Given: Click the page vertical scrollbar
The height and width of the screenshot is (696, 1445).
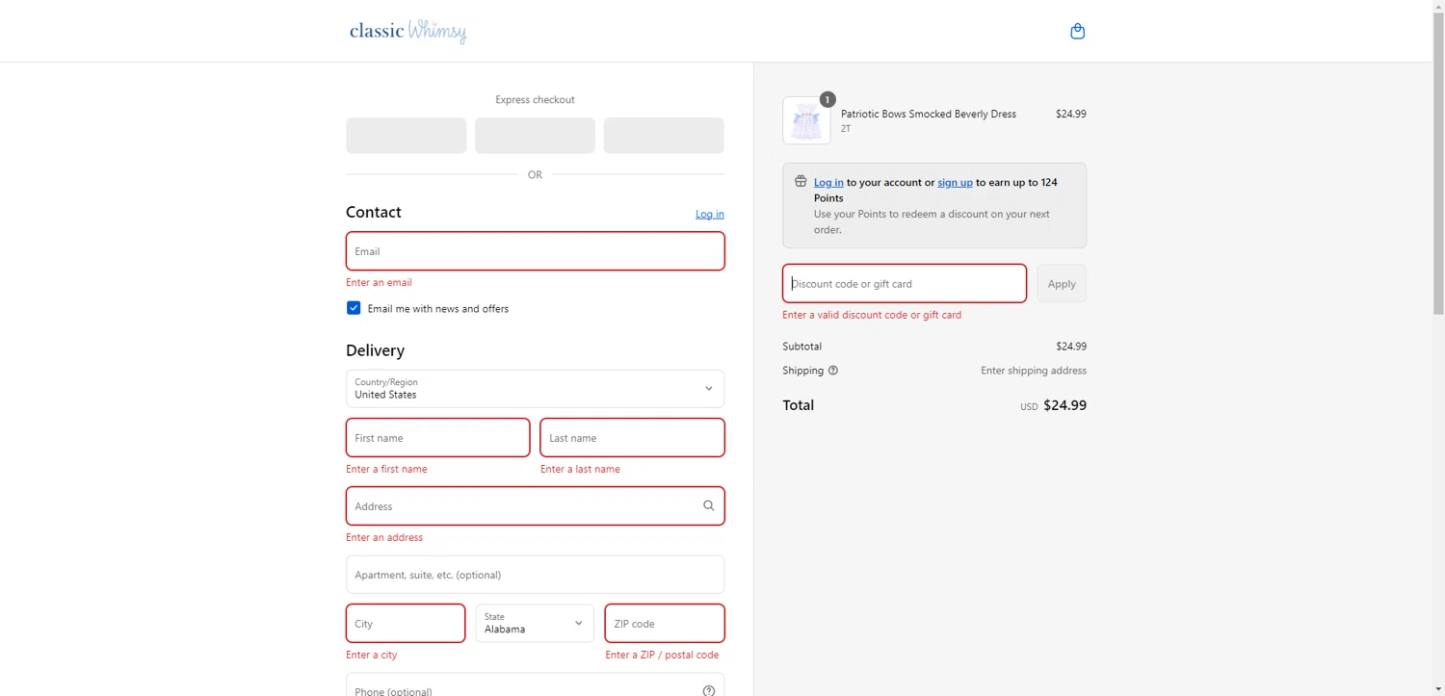Looking at the screenshot, I should 1438,164.
